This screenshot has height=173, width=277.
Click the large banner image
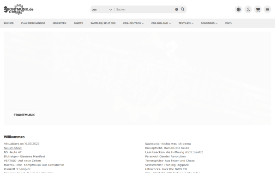point(138,78)
